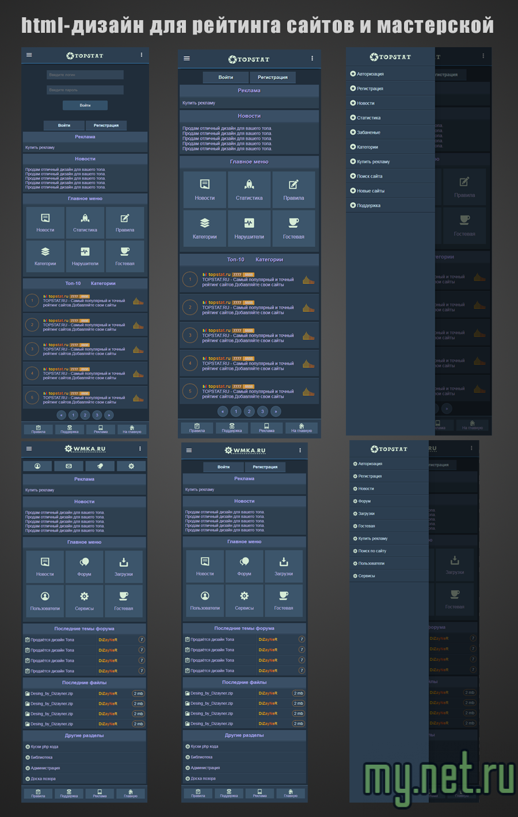Switch to Регистрация tab below the login form

coord(106,125)
